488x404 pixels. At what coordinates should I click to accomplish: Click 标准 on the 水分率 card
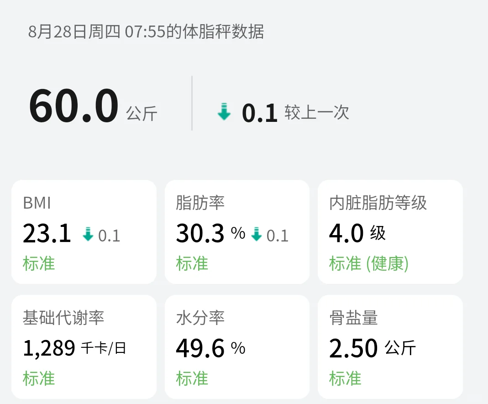[191, 378]
